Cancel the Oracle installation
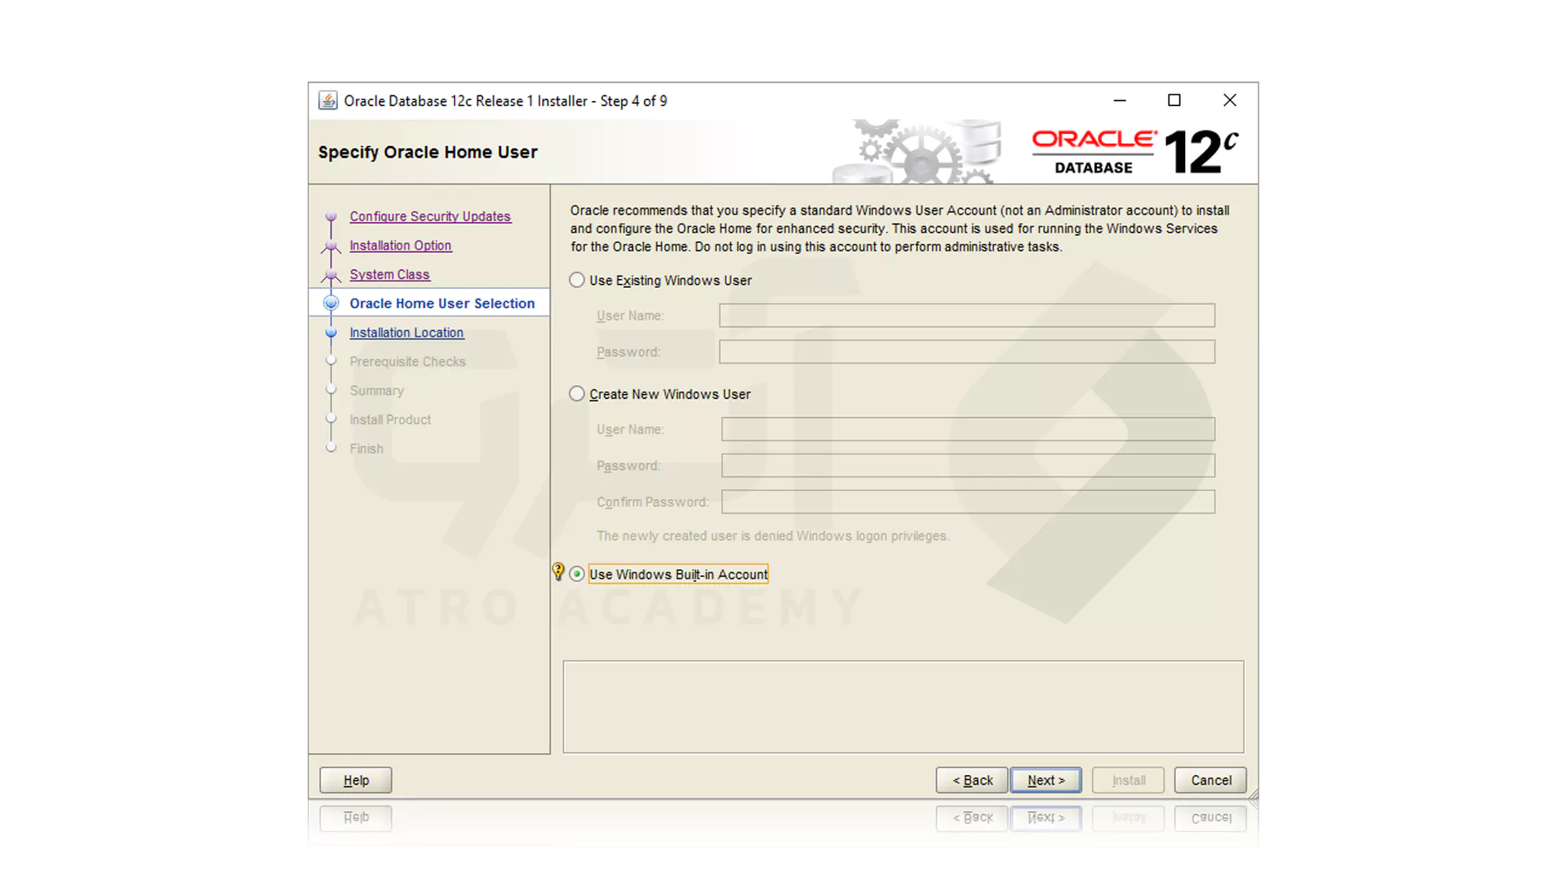The width and height of the screenshot is (1567, 881). click(x=1210, y=780)
